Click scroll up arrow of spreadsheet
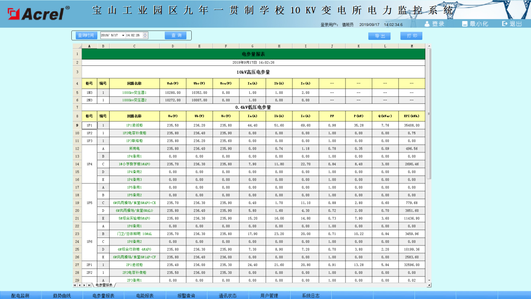This screenshot has height=299, width=531. pos(429,46)
